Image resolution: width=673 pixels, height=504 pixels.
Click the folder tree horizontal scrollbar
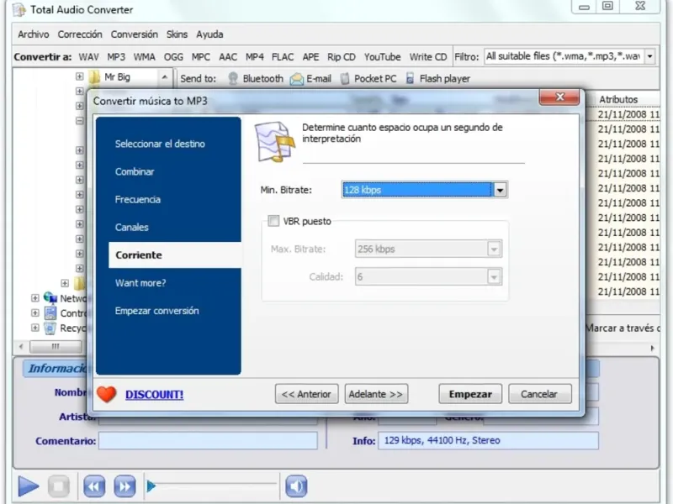point(54,346)
